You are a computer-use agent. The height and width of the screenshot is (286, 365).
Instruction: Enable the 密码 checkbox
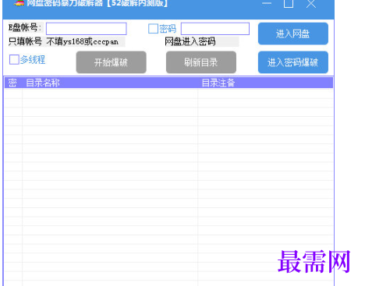153,29
